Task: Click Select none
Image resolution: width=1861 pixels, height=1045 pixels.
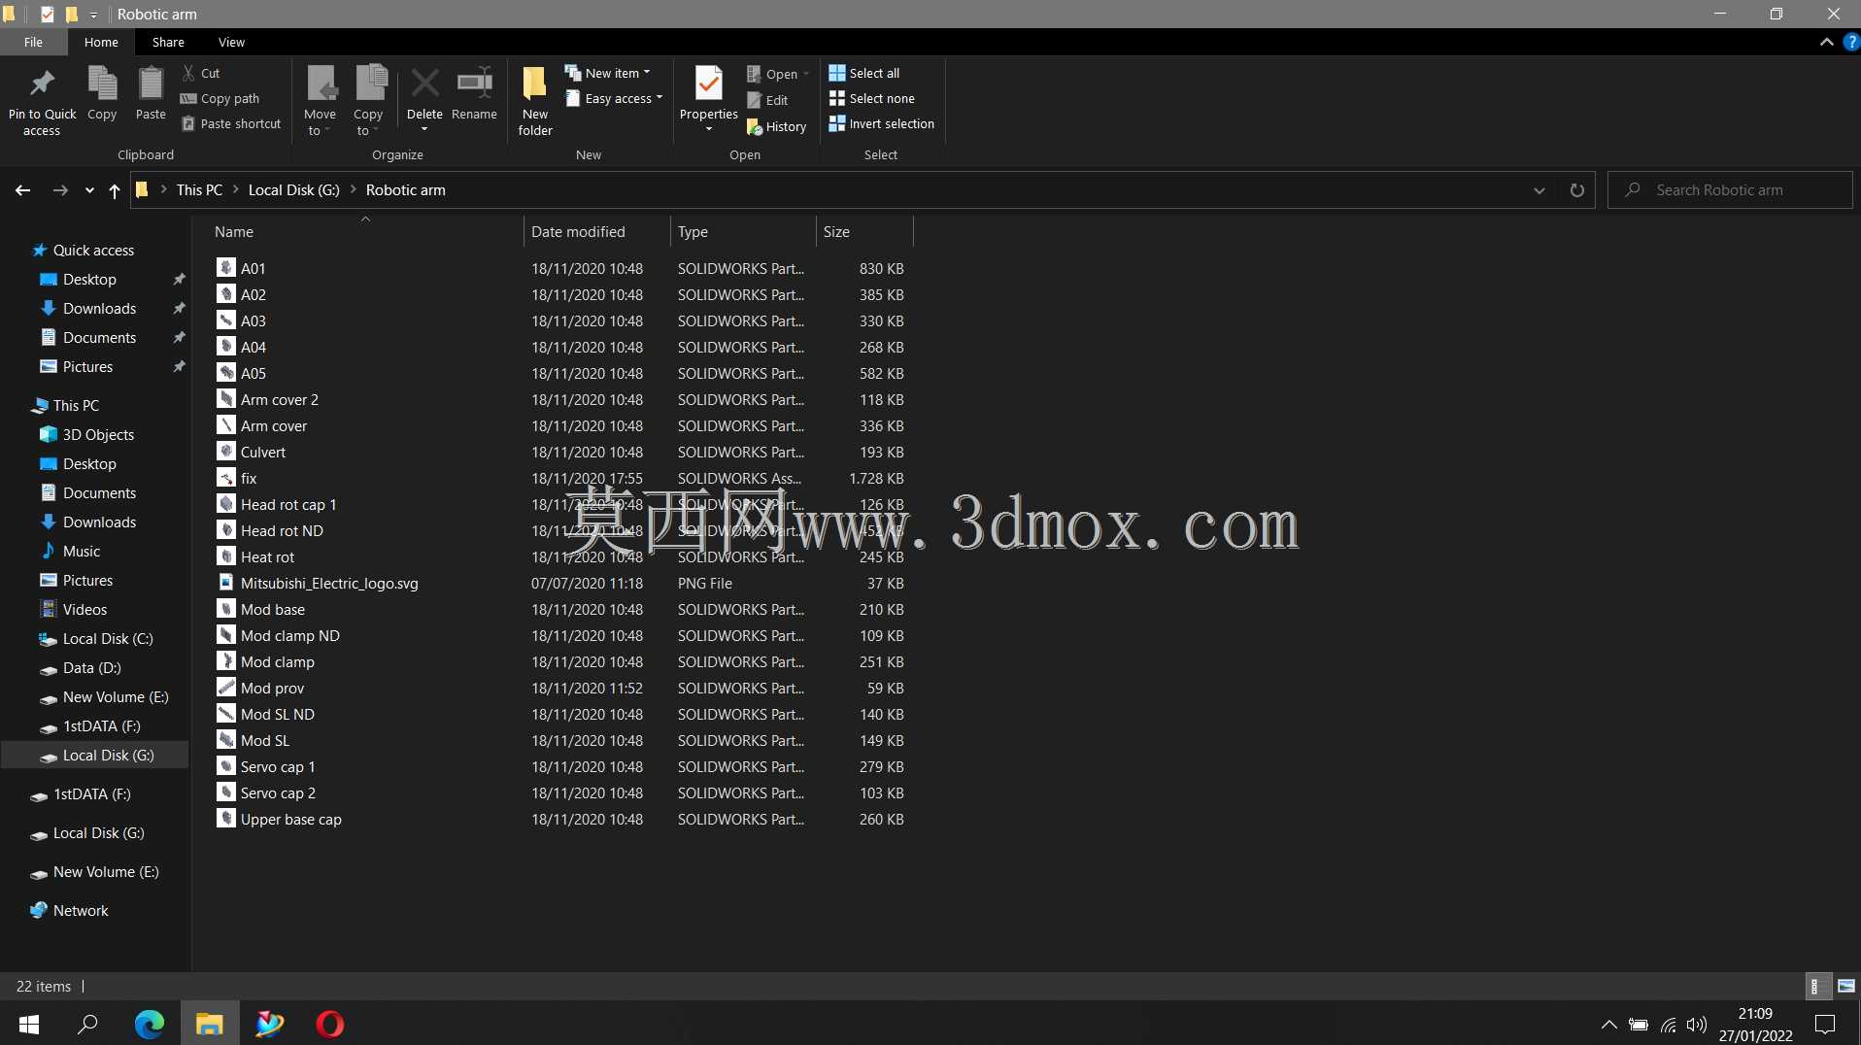Action: click(872, 98)
